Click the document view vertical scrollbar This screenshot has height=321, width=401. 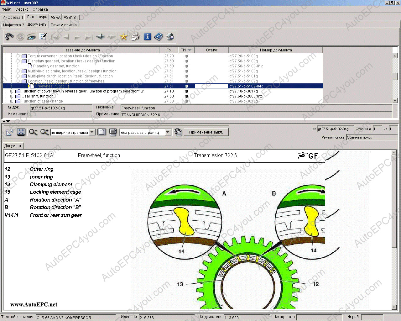click(x=394, y=219)
